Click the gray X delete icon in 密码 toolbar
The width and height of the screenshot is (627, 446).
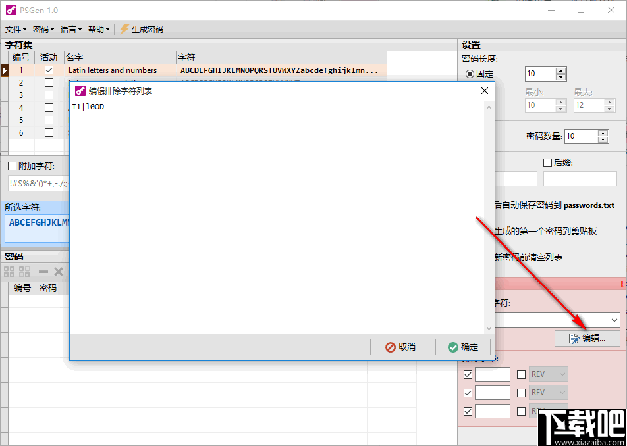[59, 272]
